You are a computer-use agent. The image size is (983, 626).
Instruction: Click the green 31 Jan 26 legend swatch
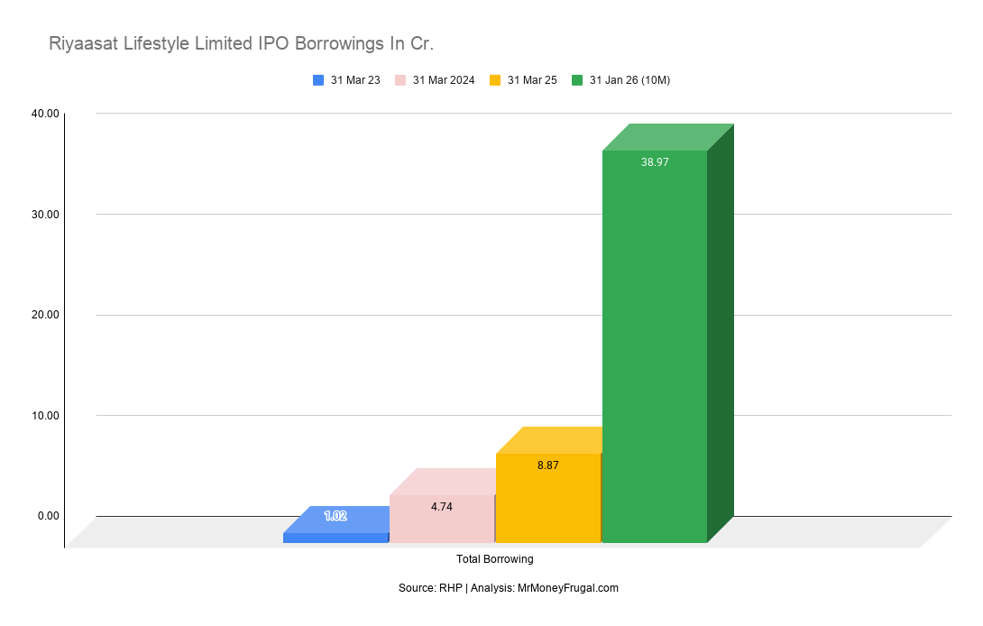click(577, 80)
